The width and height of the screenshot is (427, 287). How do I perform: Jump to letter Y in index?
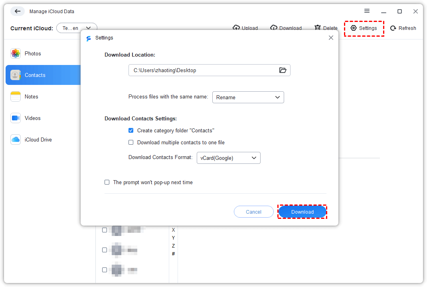point(174,238)
